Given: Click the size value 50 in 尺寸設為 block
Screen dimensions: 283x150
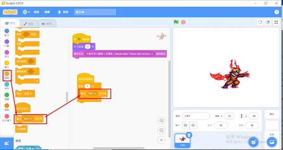Looking at the screenshot, I should 88,47.
